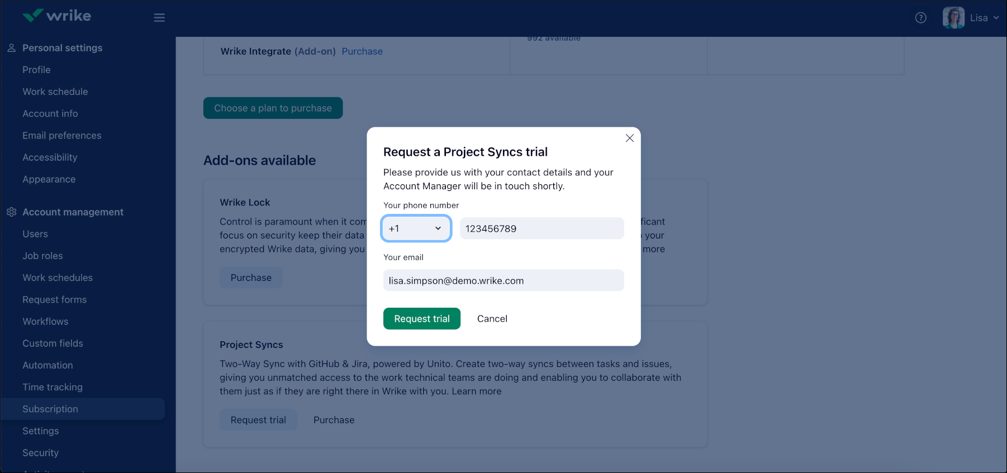The image size is (1007, 473).
Task: Click Purchase link for Wrike Integrate
Action: coord(362,51)
